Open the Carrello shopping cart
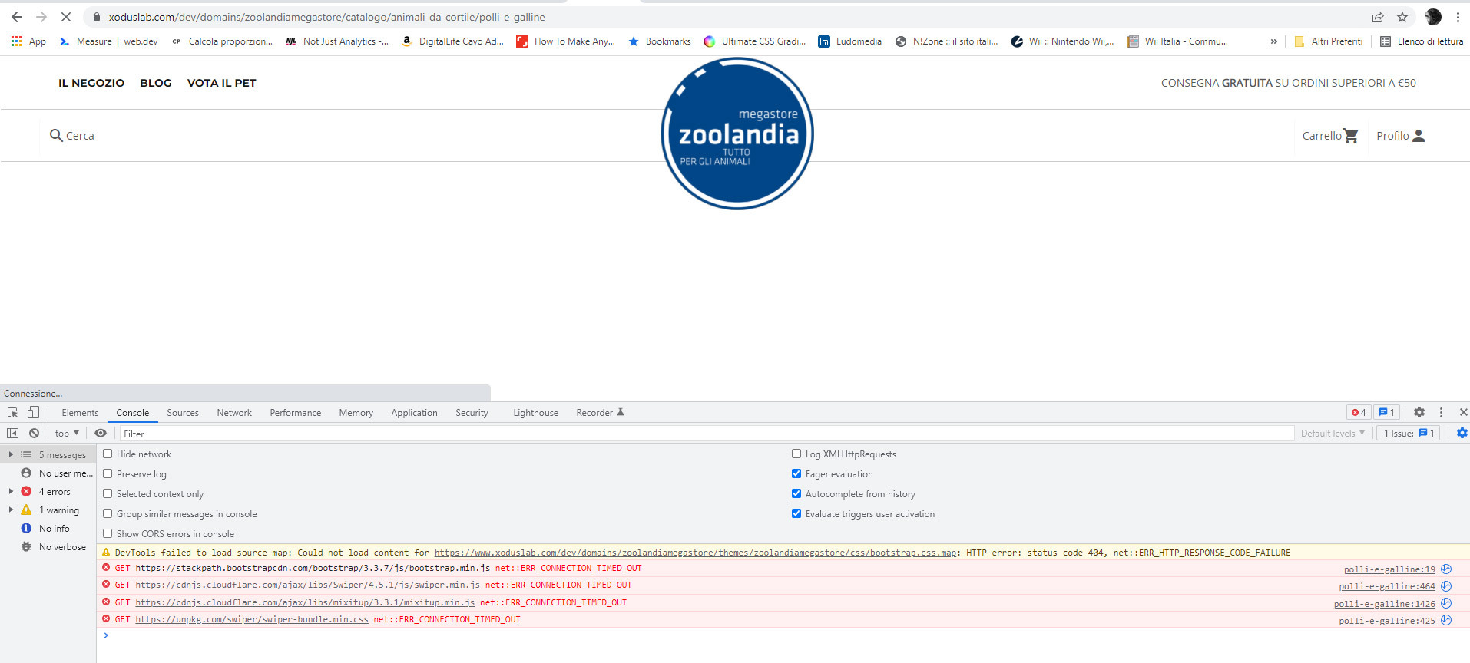Viewport: 1470px width, 663px height. (1330, 136)
